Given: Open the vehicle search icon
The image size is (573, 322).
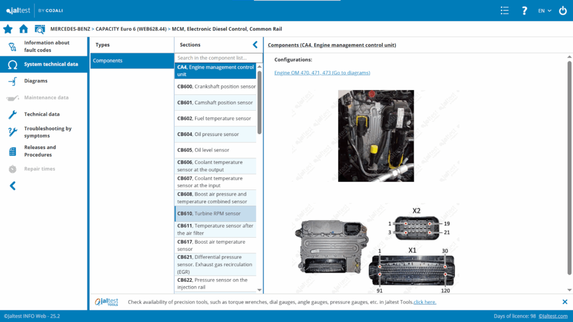Looking at the screenshot, I should pos(40,29).
